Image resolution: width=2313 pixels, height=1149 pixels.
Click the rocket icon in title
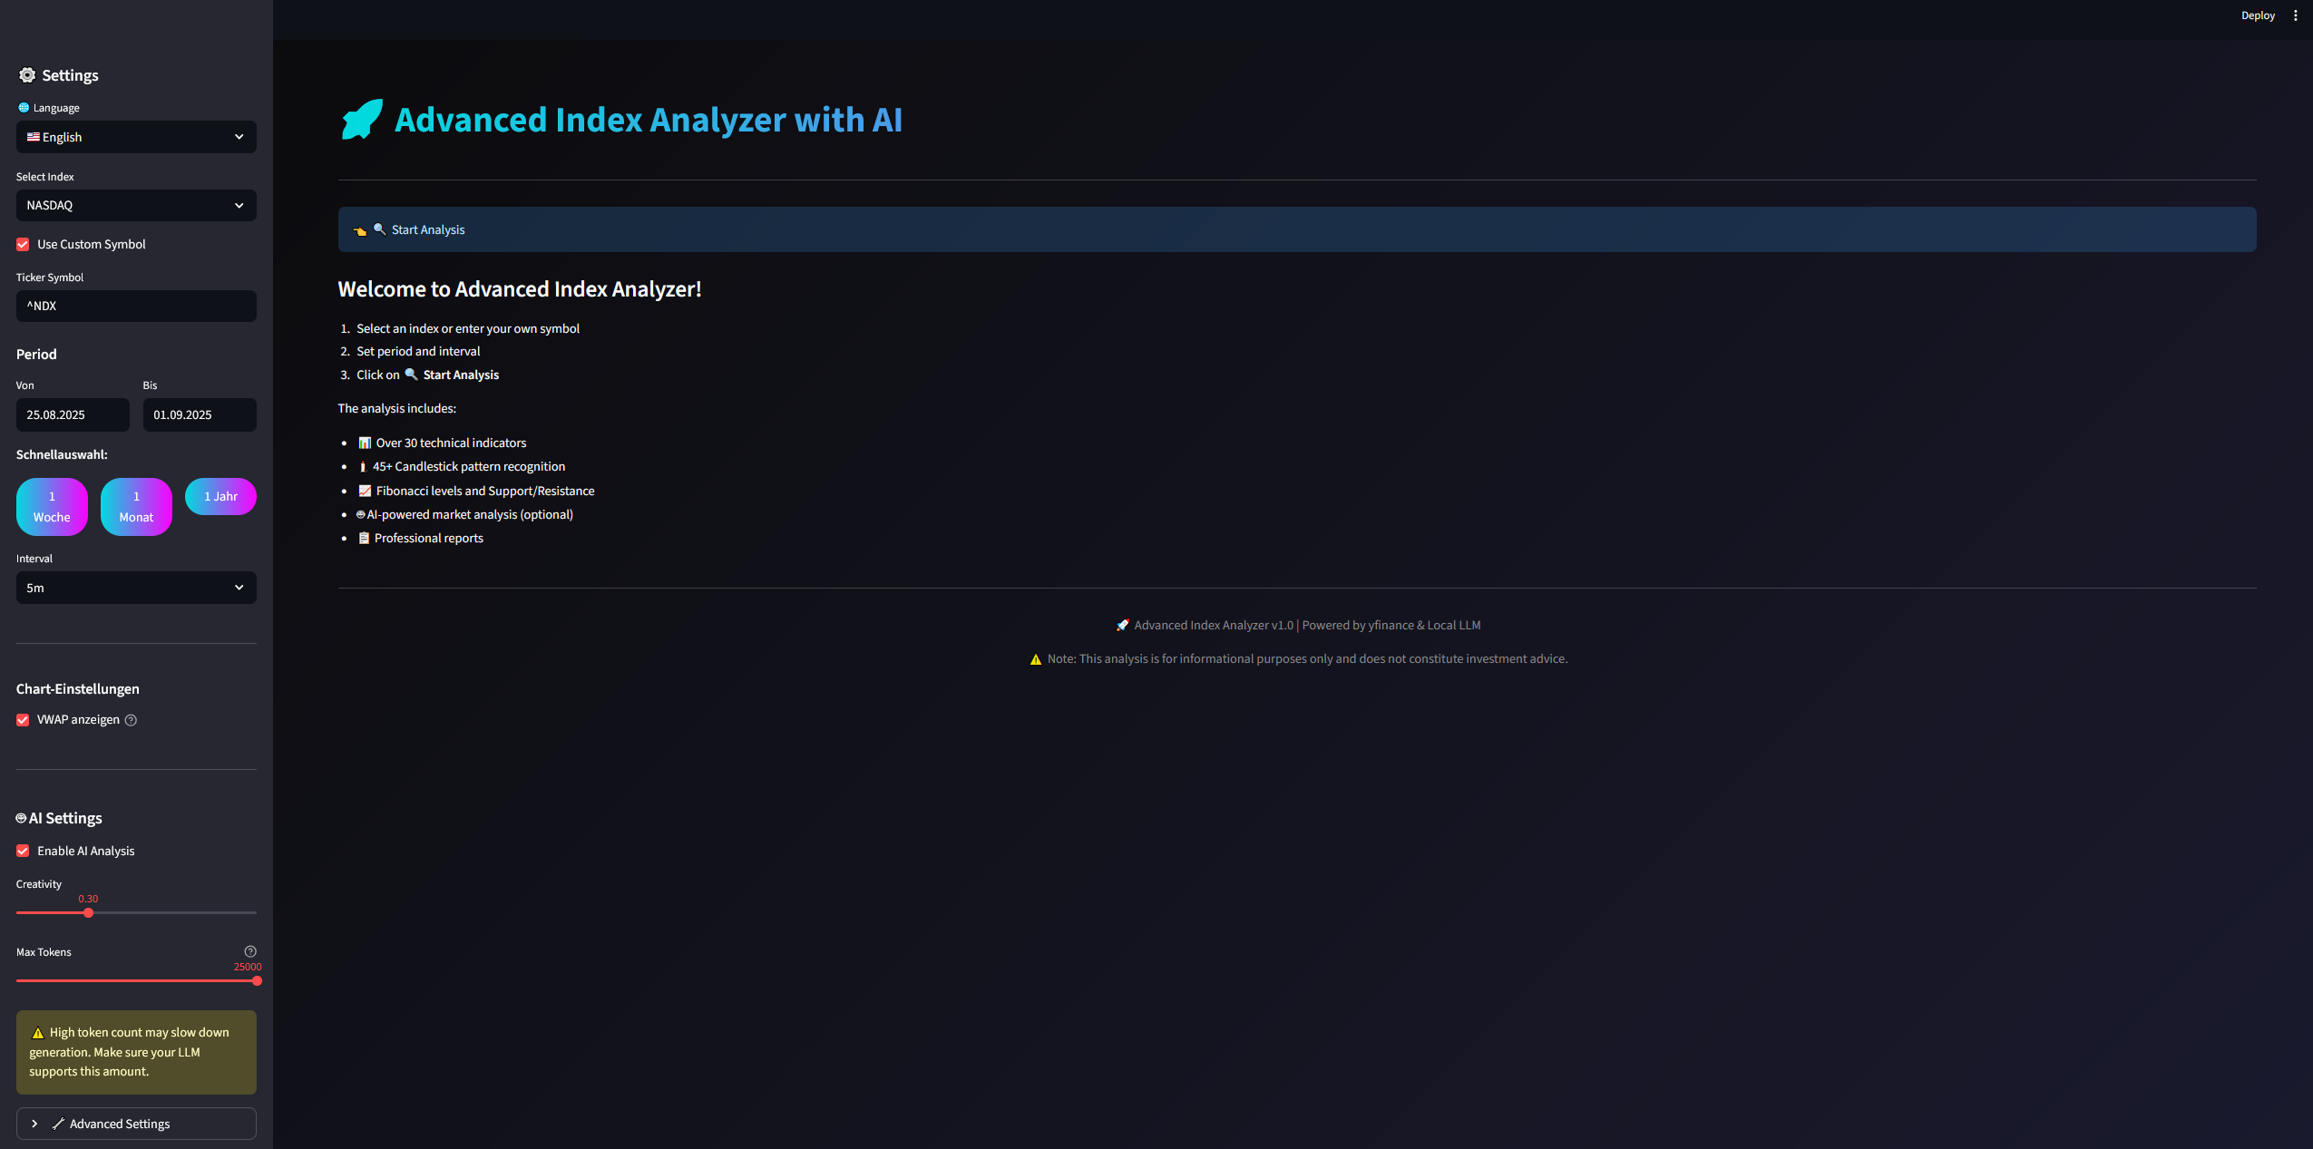tap(362, 120)
